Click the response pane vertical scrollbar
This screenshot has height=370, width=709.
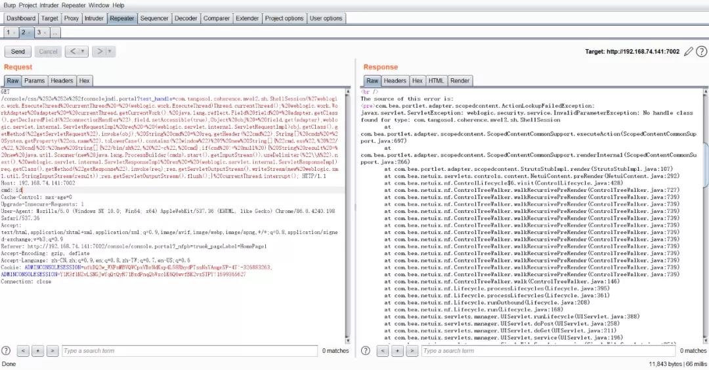[705, 216]
